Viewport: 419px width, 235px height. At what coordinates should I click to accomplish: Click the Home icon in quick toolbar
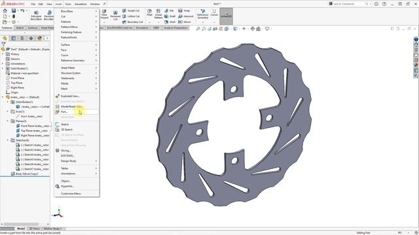5,10
